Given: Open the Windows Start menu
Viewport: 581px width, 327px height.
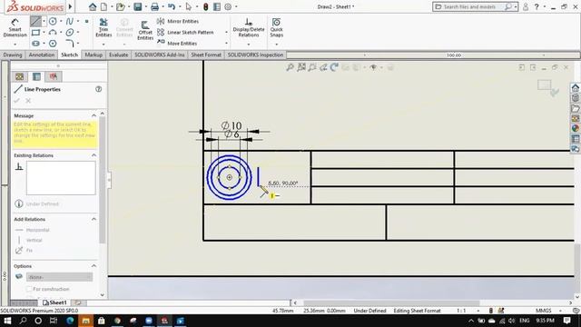Looking at the screenshot, I should pyautogui.click(x=7, y=321).
